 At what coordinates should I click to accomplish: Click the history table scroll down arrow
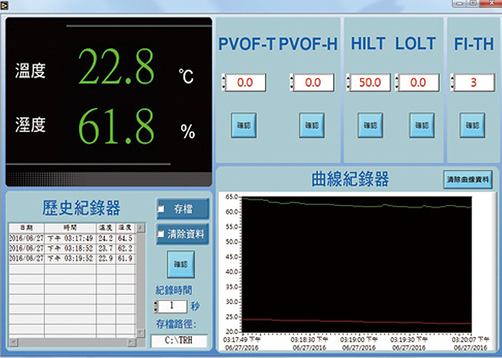click(x=140, y=333)
